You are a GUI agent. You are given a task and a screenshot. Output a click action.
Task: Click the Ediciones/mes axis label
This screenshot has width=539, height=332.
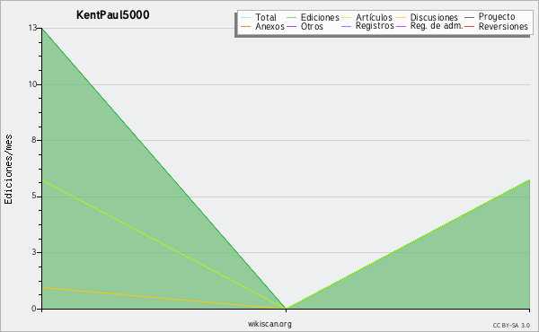pos(8,170)
